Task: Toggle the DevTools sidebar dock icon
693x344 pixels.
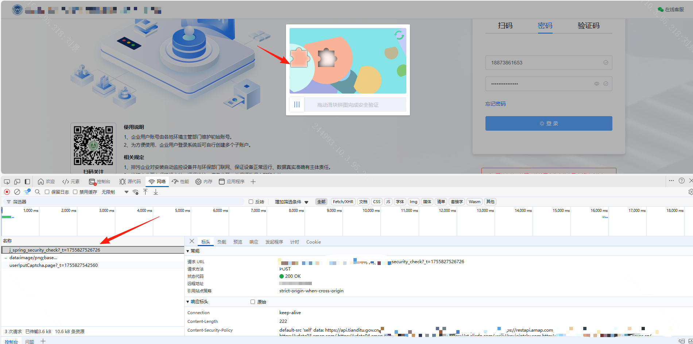Action: point(27,182)
